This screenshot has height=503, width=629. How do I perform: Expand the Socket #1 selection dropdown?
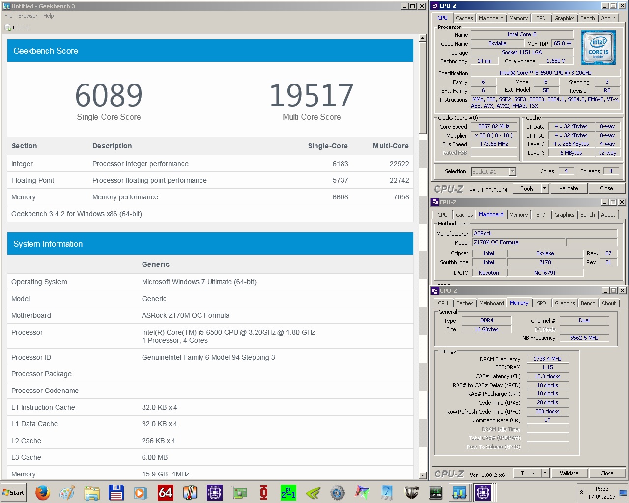pyautogui.click(x=512, y=171)
